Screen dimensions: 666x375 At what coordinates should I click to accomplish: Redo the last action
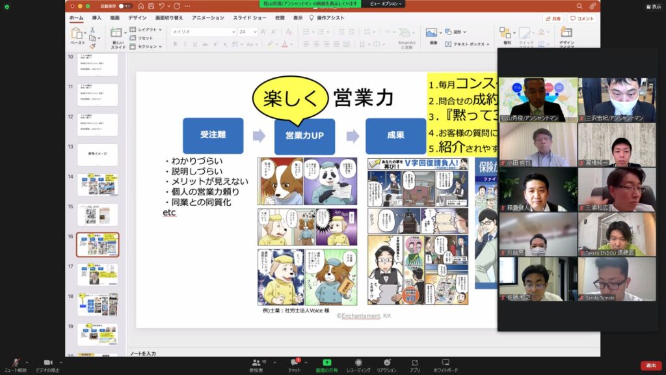(177, 7)
